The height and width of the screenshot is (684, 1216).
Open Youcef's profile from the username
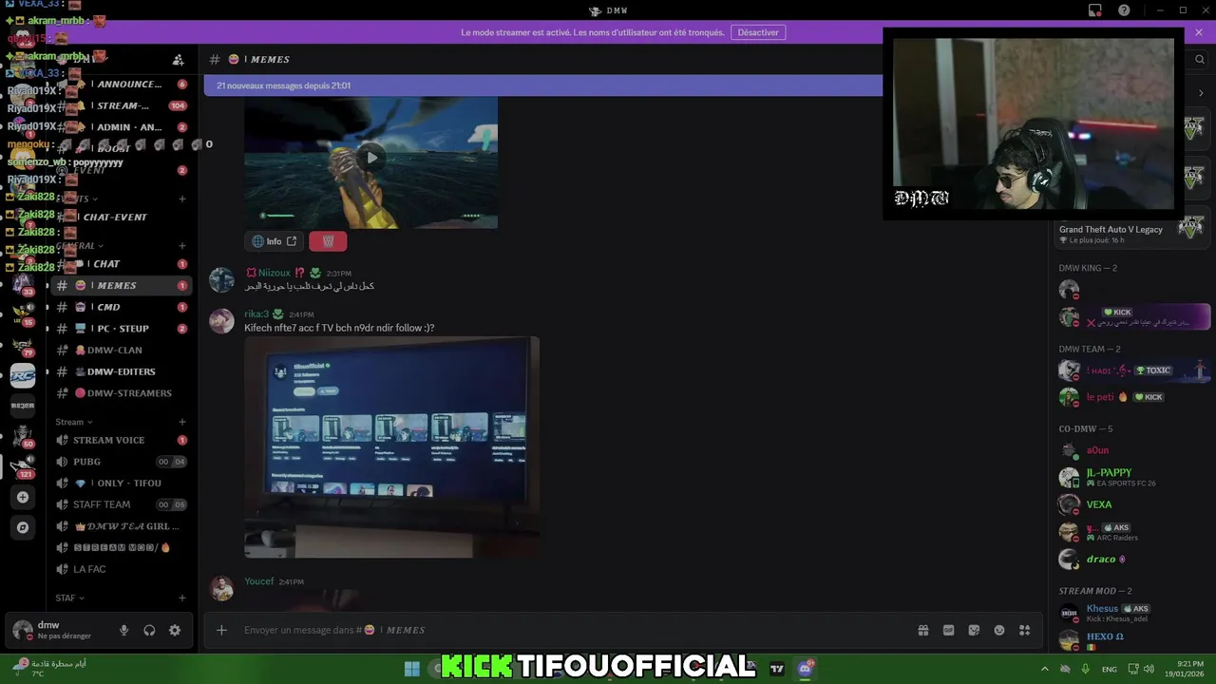[x=258, y=581]
